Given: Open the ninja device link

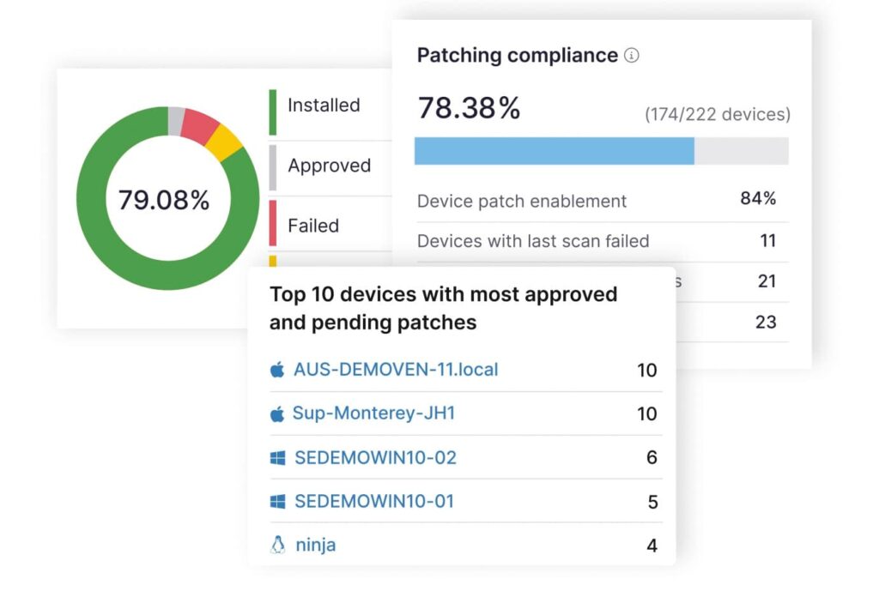Looking at the screenshot, I should pyautogui.click(x=314, y=544).
